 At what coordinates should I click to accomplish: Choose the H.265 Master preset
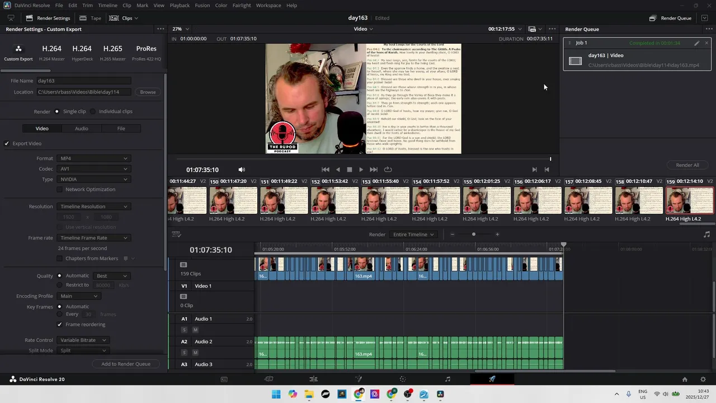click(x=112, y=53)
